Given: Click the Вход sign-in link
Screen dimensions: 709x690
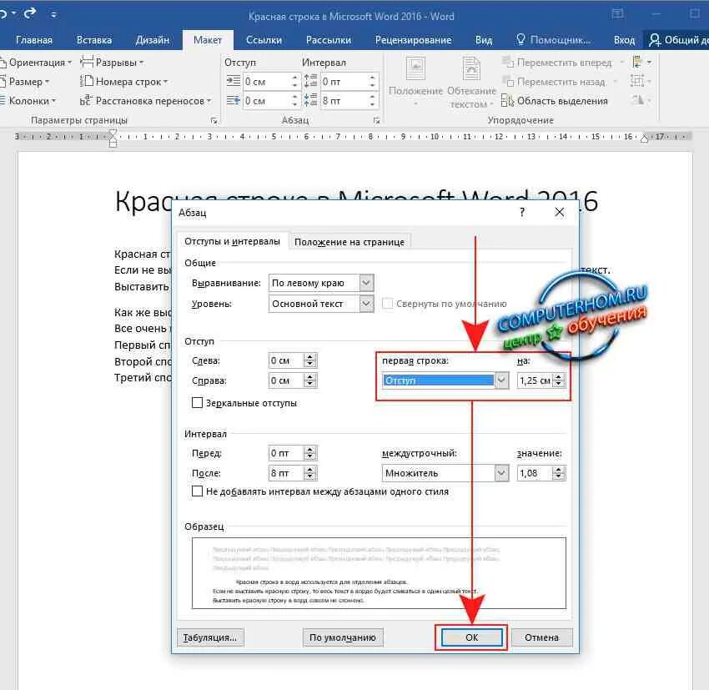Looking at the screenshot, I should (624, 40).
